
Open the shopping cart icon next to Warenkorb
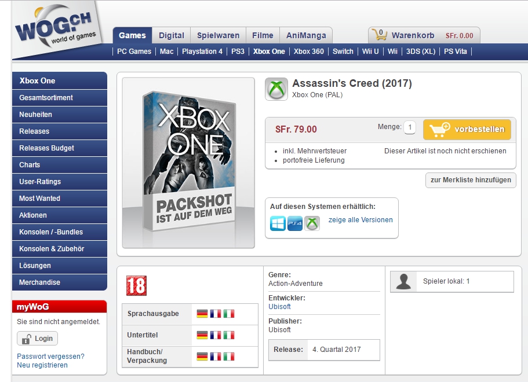pos(380,35)
